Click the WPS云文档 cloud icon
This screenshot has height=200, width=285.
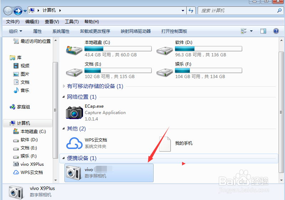click(x=74, y=143)
